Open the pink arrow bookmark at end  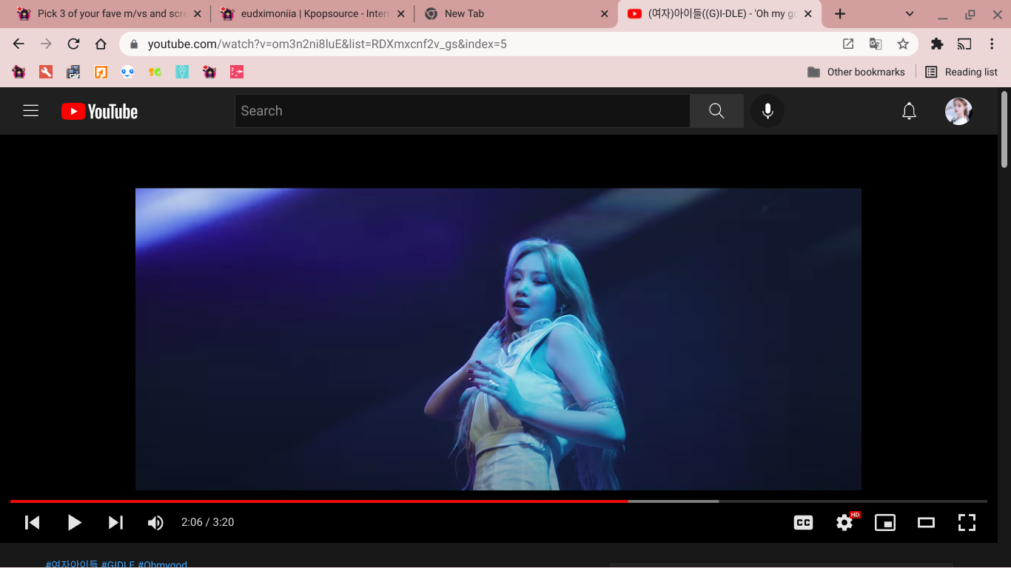click(237, 72)
